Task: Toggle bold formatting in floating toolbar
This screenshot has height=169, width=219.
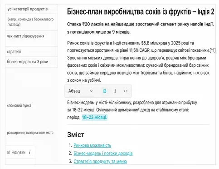Action: pyautogui.click(x=105, y=91)
